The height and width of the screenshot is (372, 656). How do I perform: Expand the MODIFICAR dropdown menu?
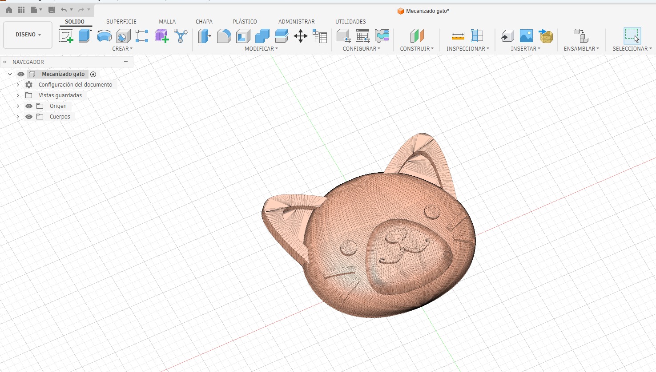262,49
